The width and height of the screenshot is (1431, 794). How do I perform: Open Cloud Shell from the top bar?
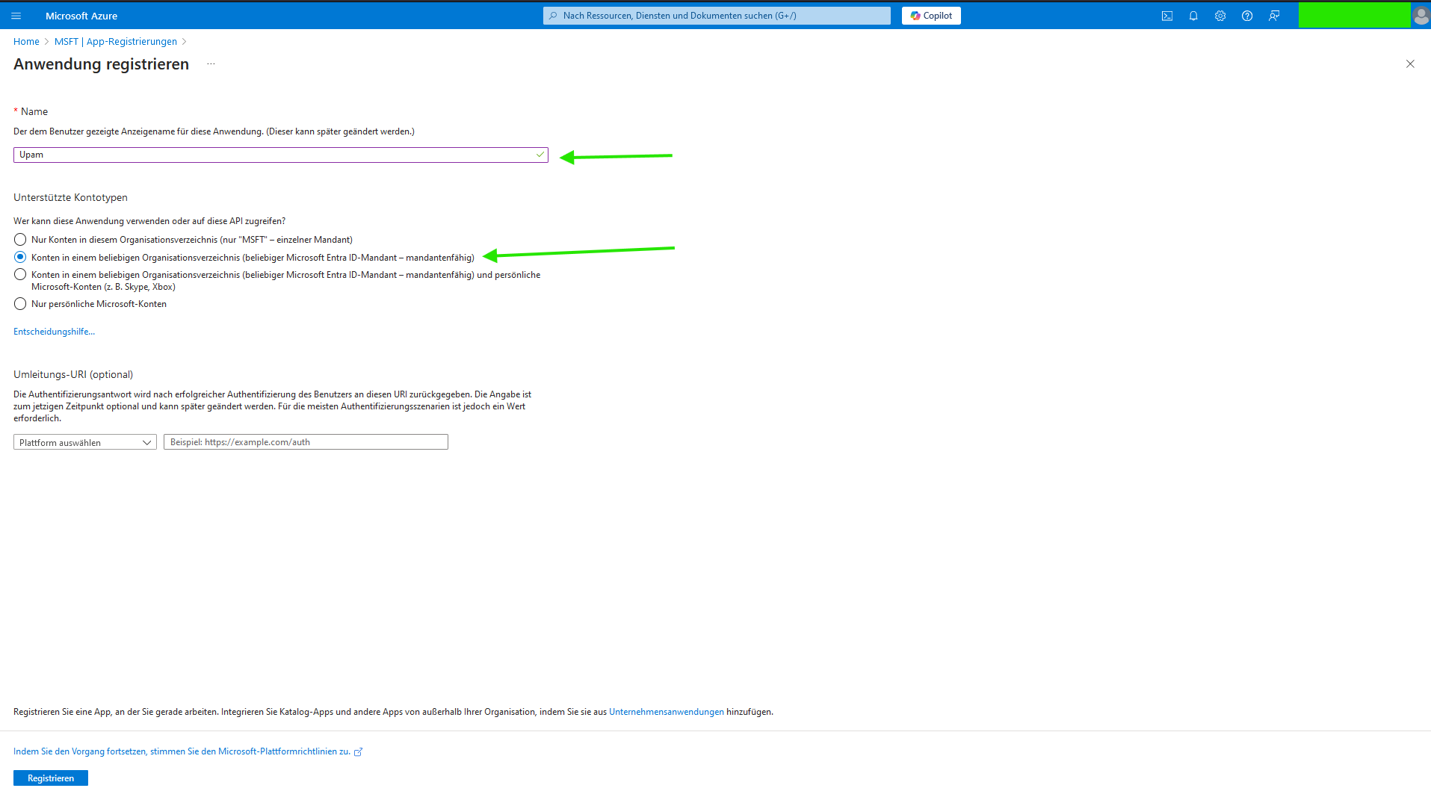[x=1166, y=16]
